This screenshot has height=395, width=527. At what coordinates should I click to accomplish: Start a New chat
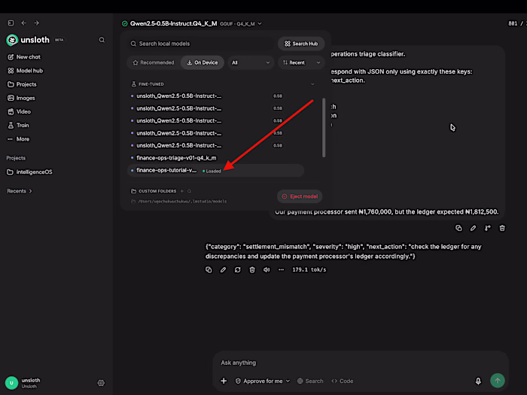coord(24,57)
